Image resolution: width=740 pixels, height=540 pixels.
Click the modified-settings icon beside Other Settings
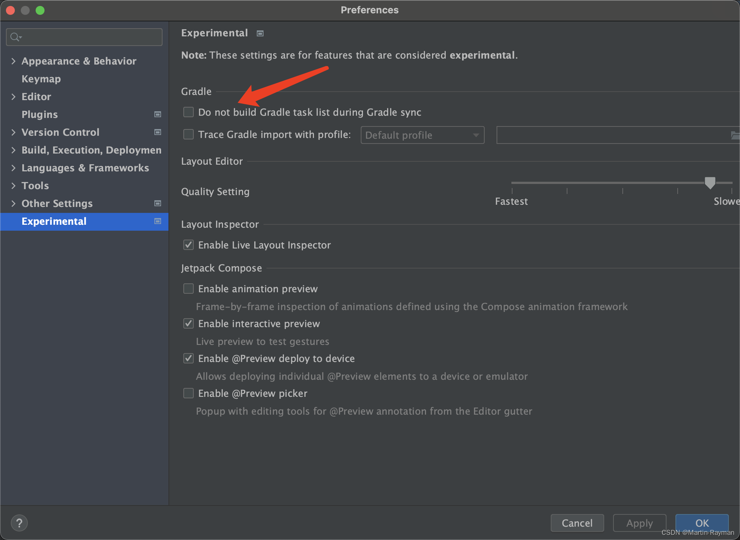click(157, 203)
